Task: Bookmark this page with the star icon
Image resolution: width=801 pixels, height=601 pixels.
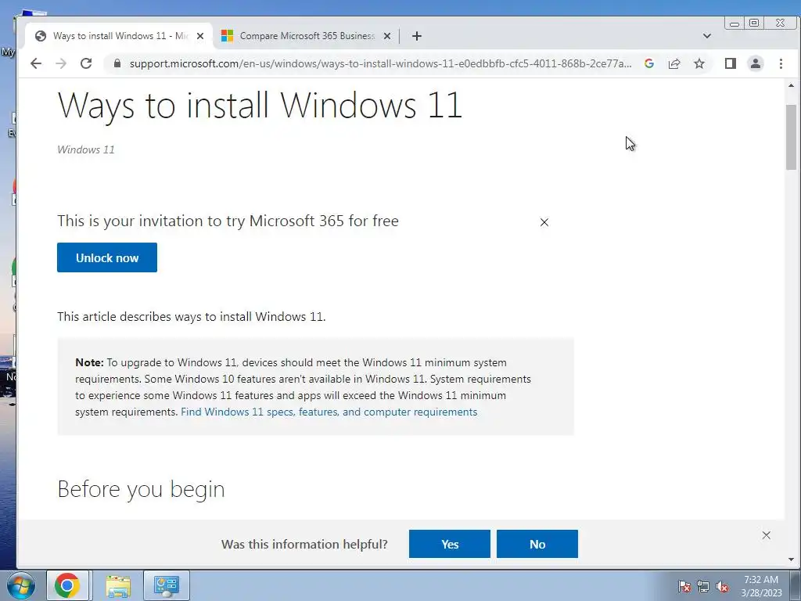Action: coord(699,63)
